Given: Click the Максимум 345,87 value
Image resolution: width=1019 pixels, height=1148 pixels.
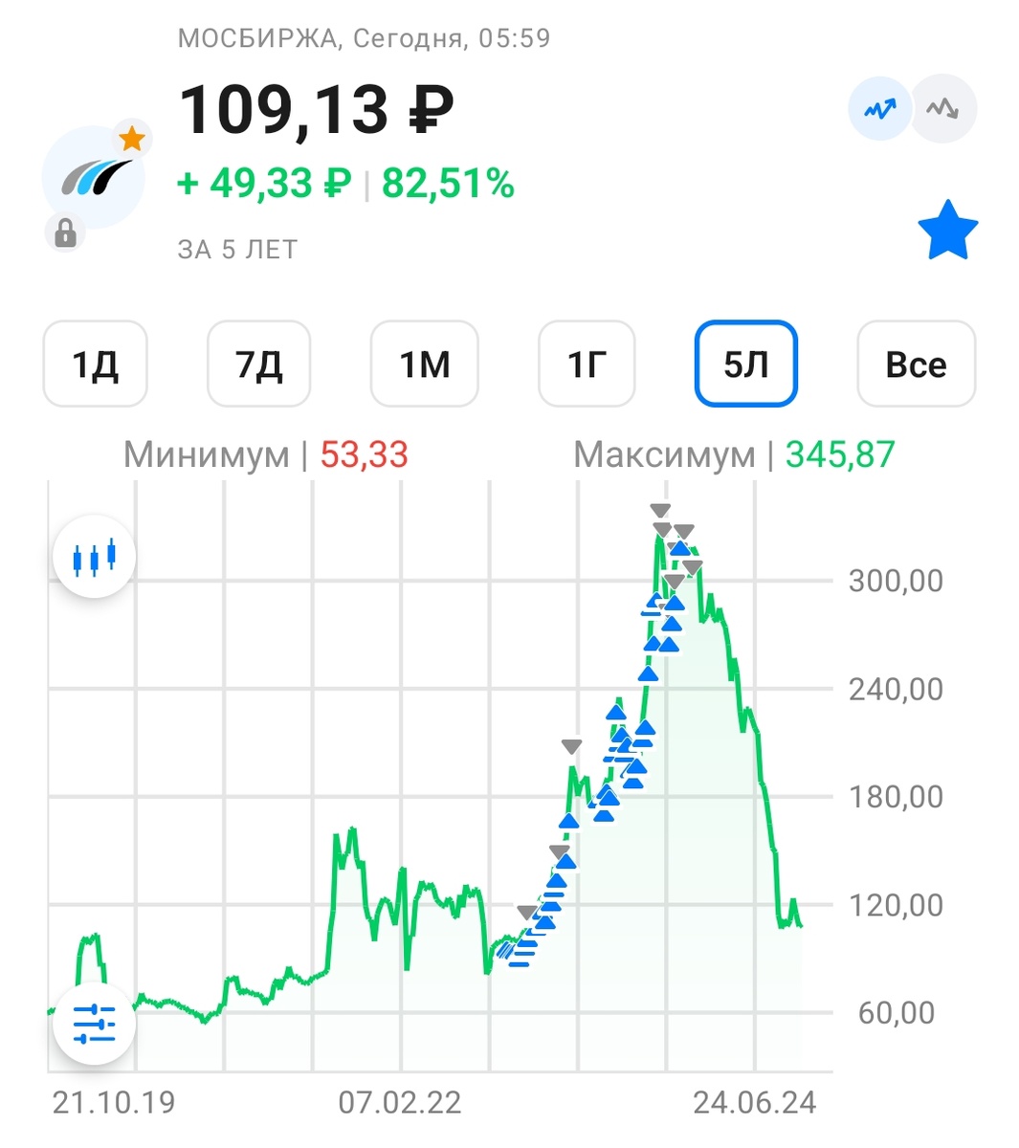Looking at the screenshot, I should [x=839, y=455].
